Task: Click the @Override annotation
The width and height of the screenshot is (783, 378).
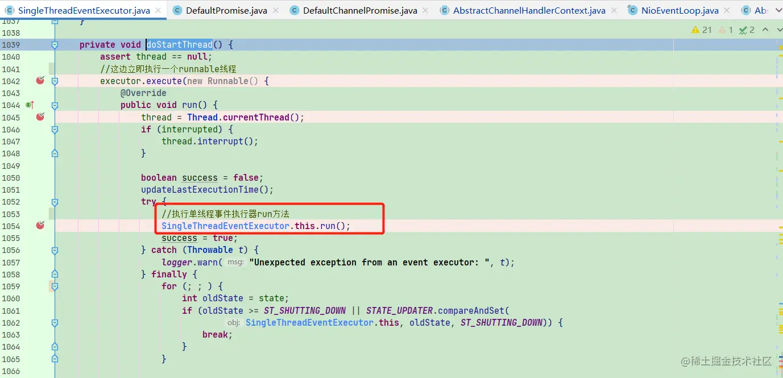Action: 143,93
